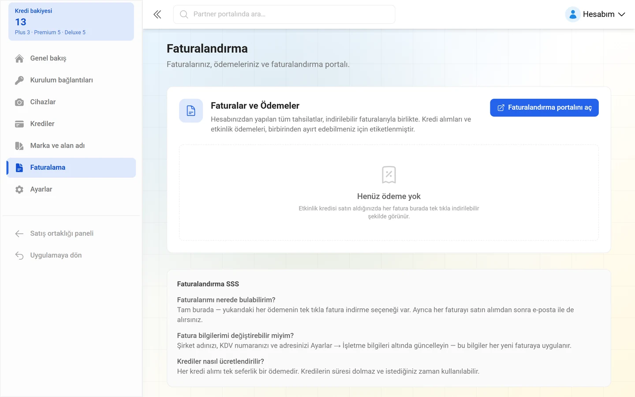
Task: Click the Faturalandırma portalını aç button
Action: pyautogui.click(x=544, y=108)
